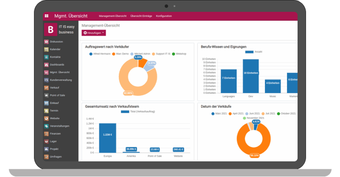Screen dimensions: 340x177
Task: Open the apps grid menu icon
Action: (47, 16)
